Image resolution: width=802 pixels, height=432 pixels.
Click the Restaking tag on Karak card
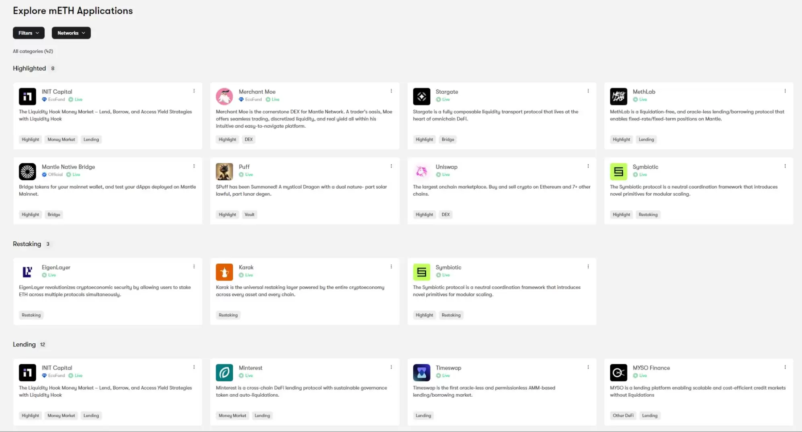[x=228, y=315]
